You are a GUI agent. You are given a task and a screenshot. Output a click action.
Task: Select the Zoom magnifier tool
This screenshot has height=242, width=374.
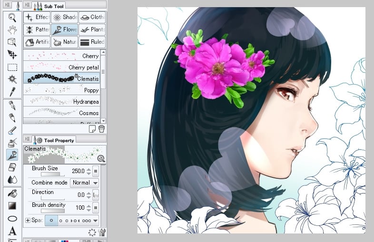coord(12,18)
